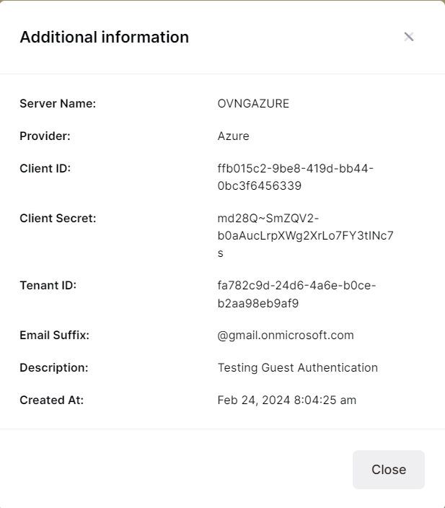Select the Client Secret value starting md28Q
Image resolution: width=445 pixels, height=508 pixels.
[x=306, y=235]
